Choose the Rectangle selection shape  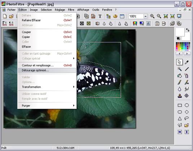coord(180,105)
